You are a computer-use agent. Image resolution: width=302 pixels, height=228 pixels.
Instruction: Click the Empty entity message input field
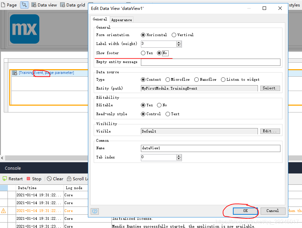coord(210,62)
